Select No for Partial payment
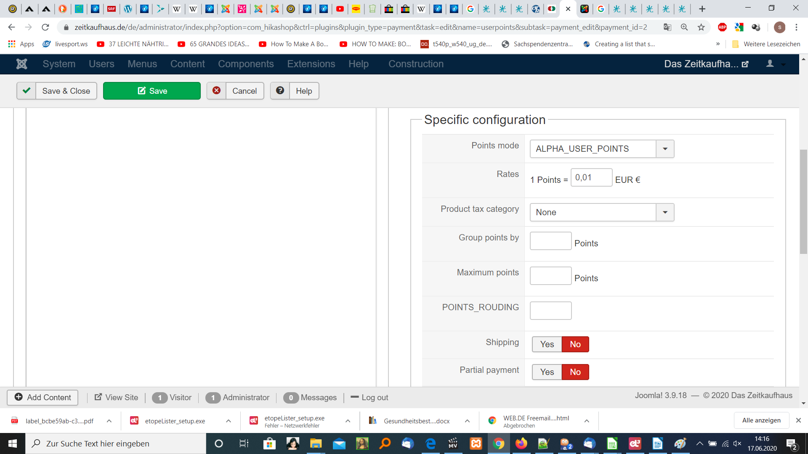The image size is (808, 454). click(x=575, y=372)
